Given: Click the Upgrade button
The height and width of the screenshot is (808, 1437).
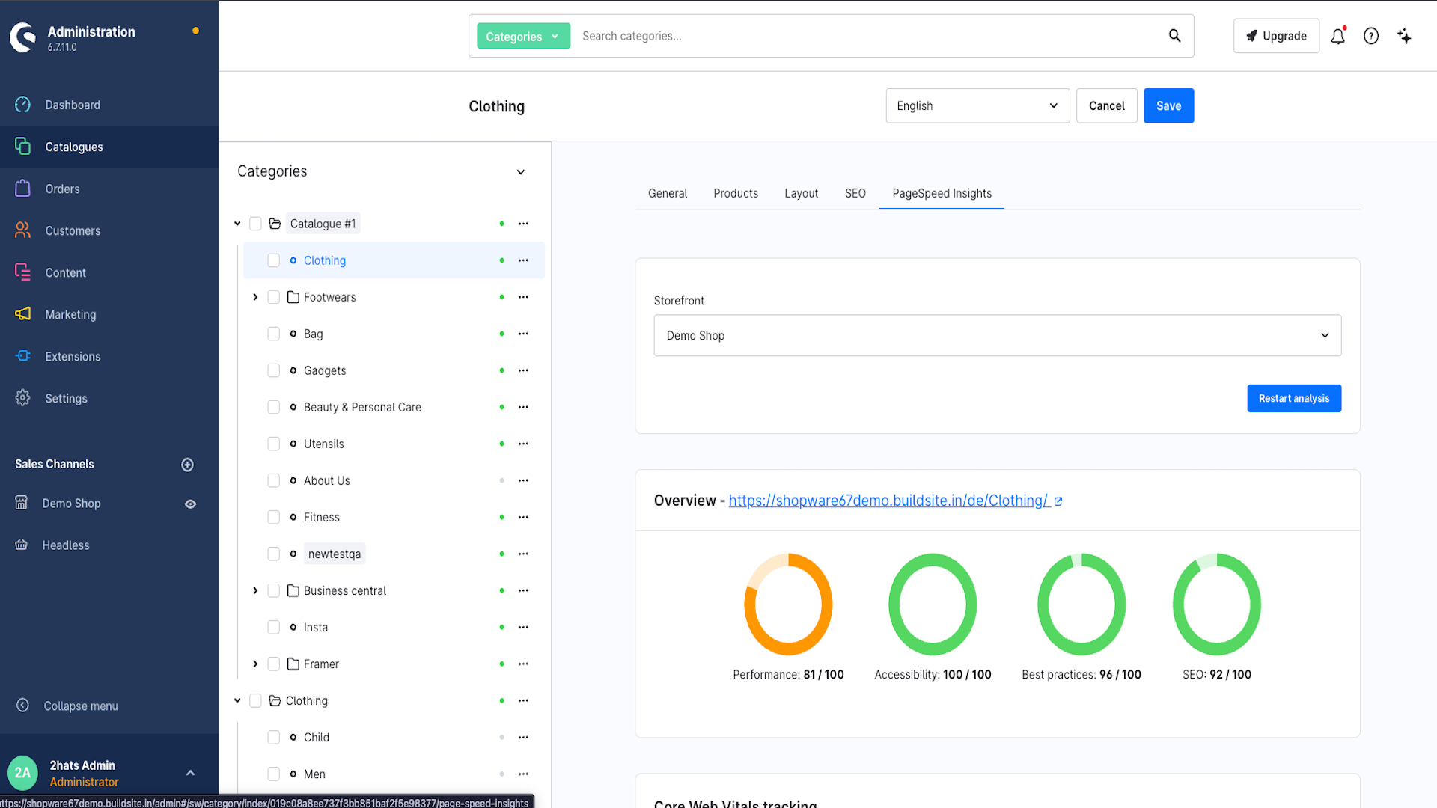Looking at the screenshot, I should 1276,36.
